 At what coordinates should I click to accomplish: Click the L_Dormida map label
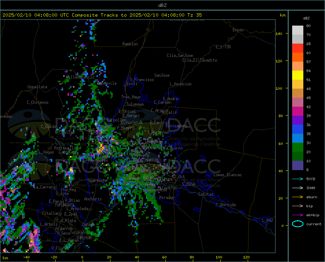point(226,205)
